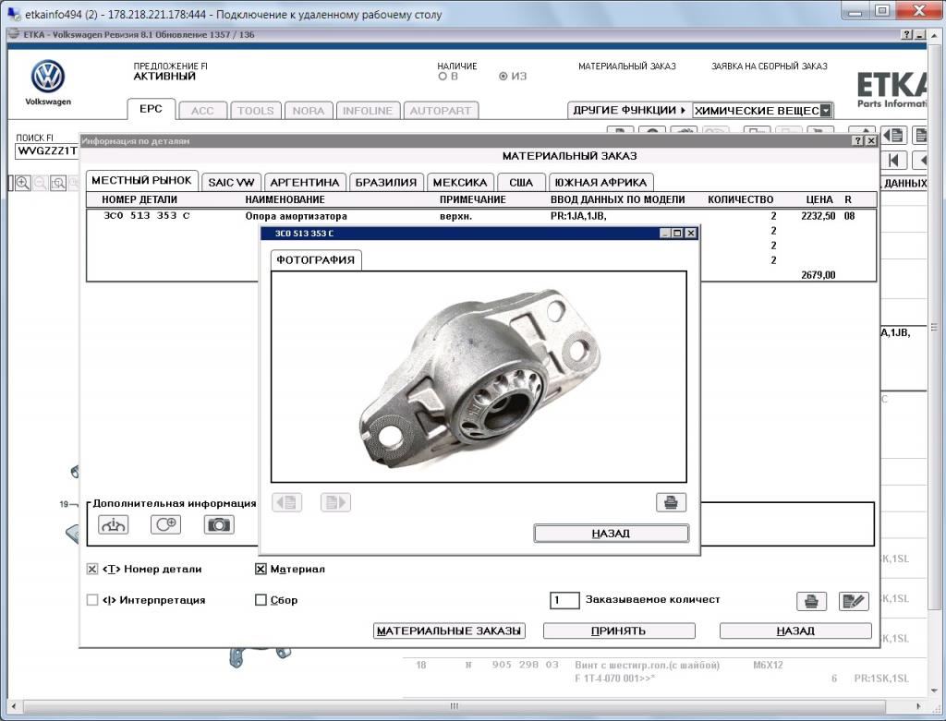Switch to the МЕСТНЫЙ РЫНОК tab
The width and height of the screenshot is (946, 721).
[141, 180]
